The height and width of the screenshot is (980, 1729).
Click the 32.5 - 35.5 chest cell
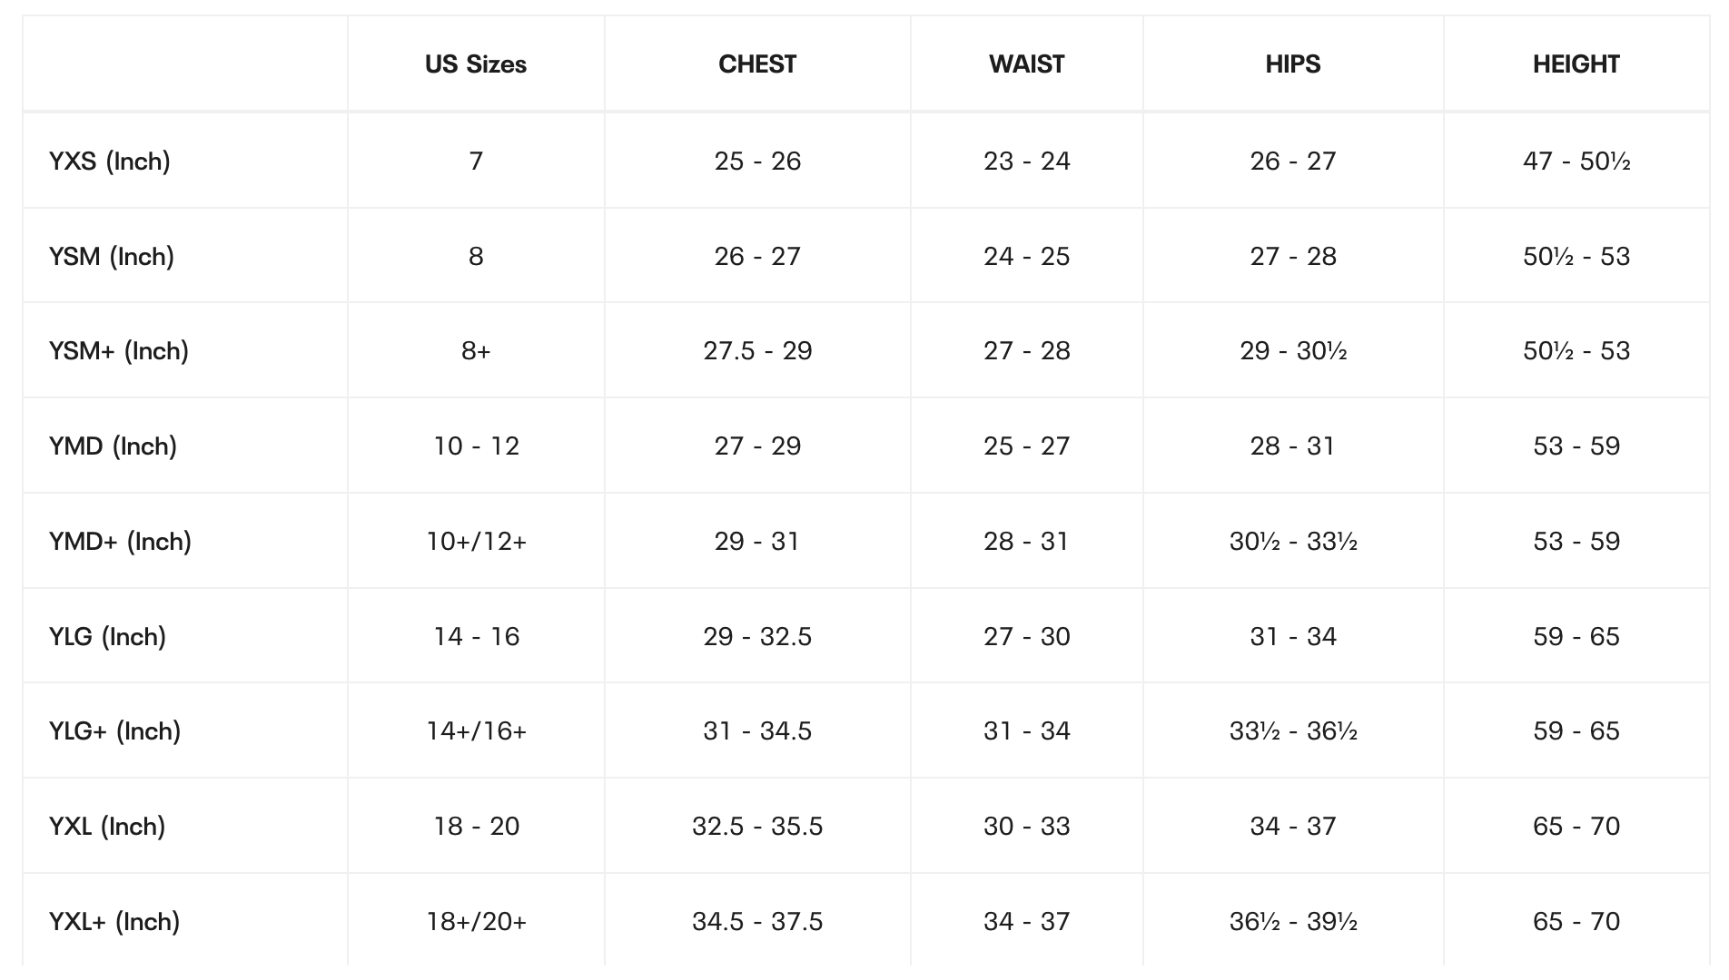757,827
